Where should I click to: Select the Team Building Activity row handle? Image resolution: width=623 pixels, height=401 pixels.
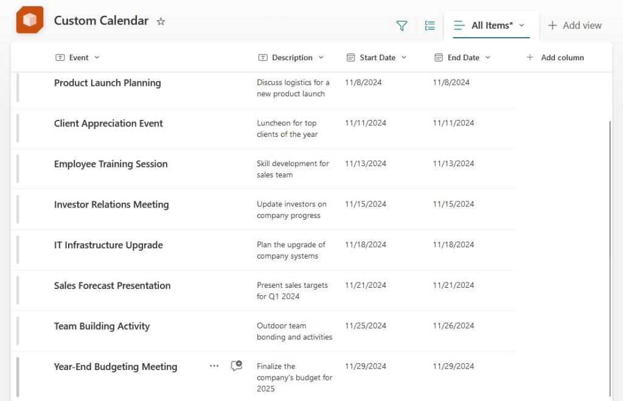18,330
